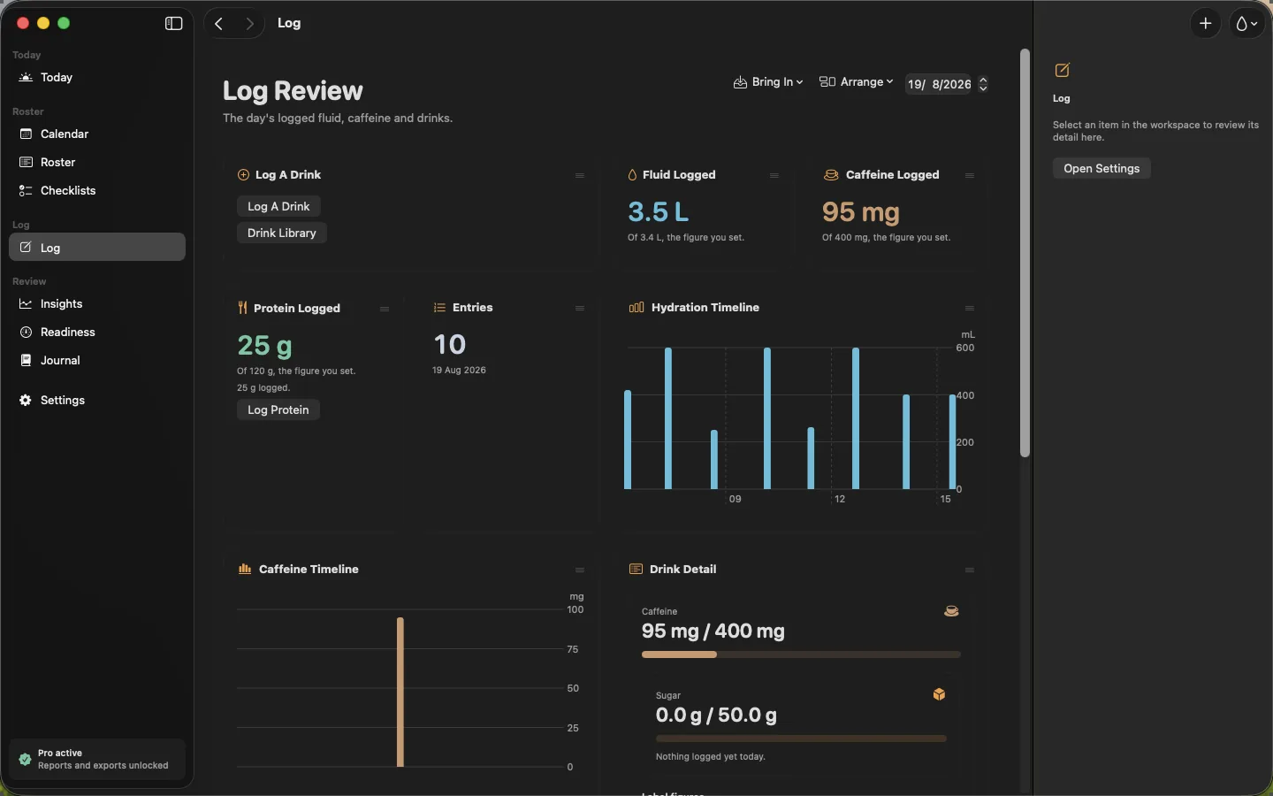Edit the 19/8/2026 date field
Image resolution: width=1273 pixels, height=796 pixels.
pos(939,84)
